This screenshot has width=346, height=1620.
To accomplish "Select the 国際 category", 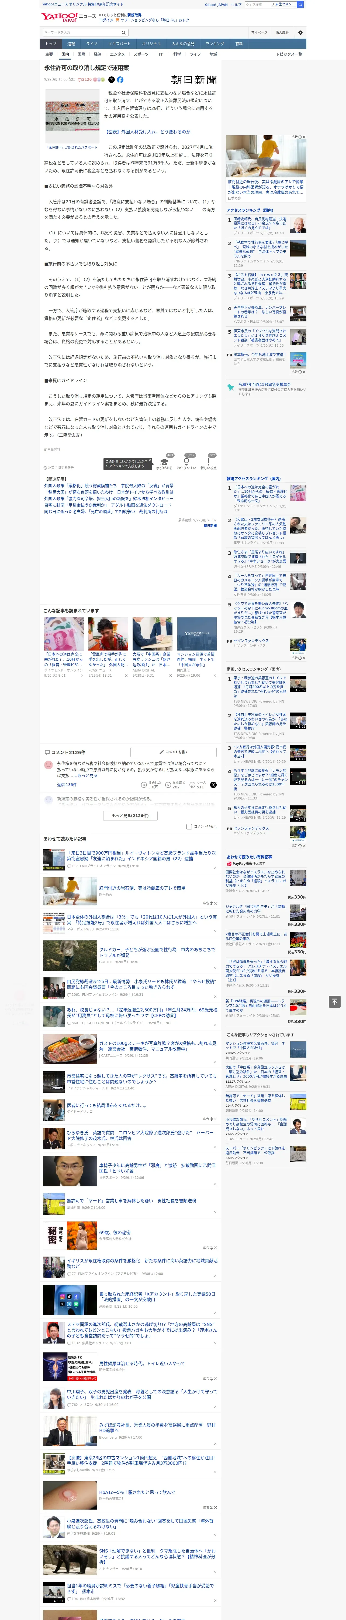I will 81,54.
